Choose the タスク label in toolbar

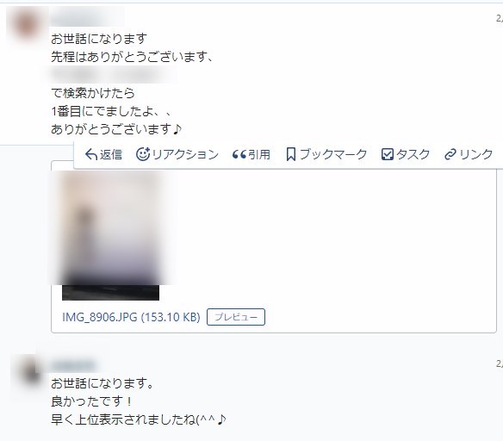(413, 154)
